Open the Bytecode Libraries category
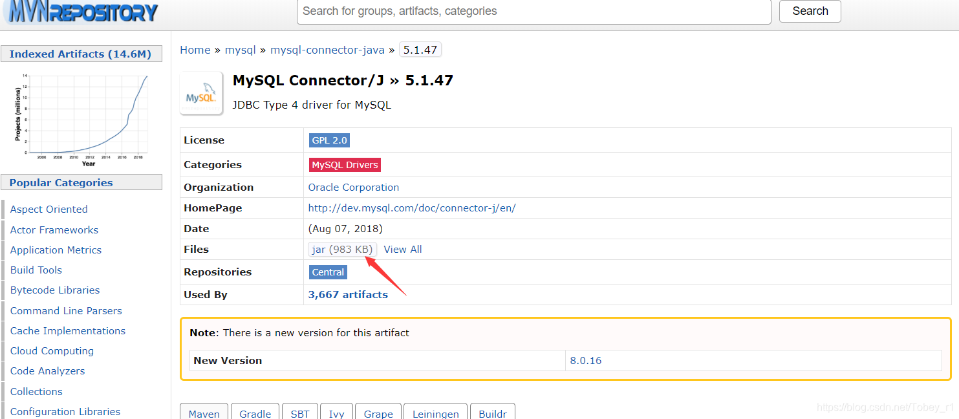The width and height of the screenshot is (959, 419). click(55, 290)
